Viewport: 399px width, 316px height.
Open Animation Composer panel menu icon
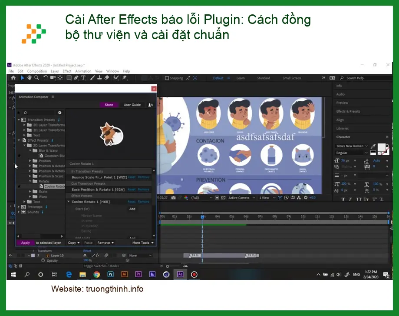pyautogui.click(x=53, y=97)
